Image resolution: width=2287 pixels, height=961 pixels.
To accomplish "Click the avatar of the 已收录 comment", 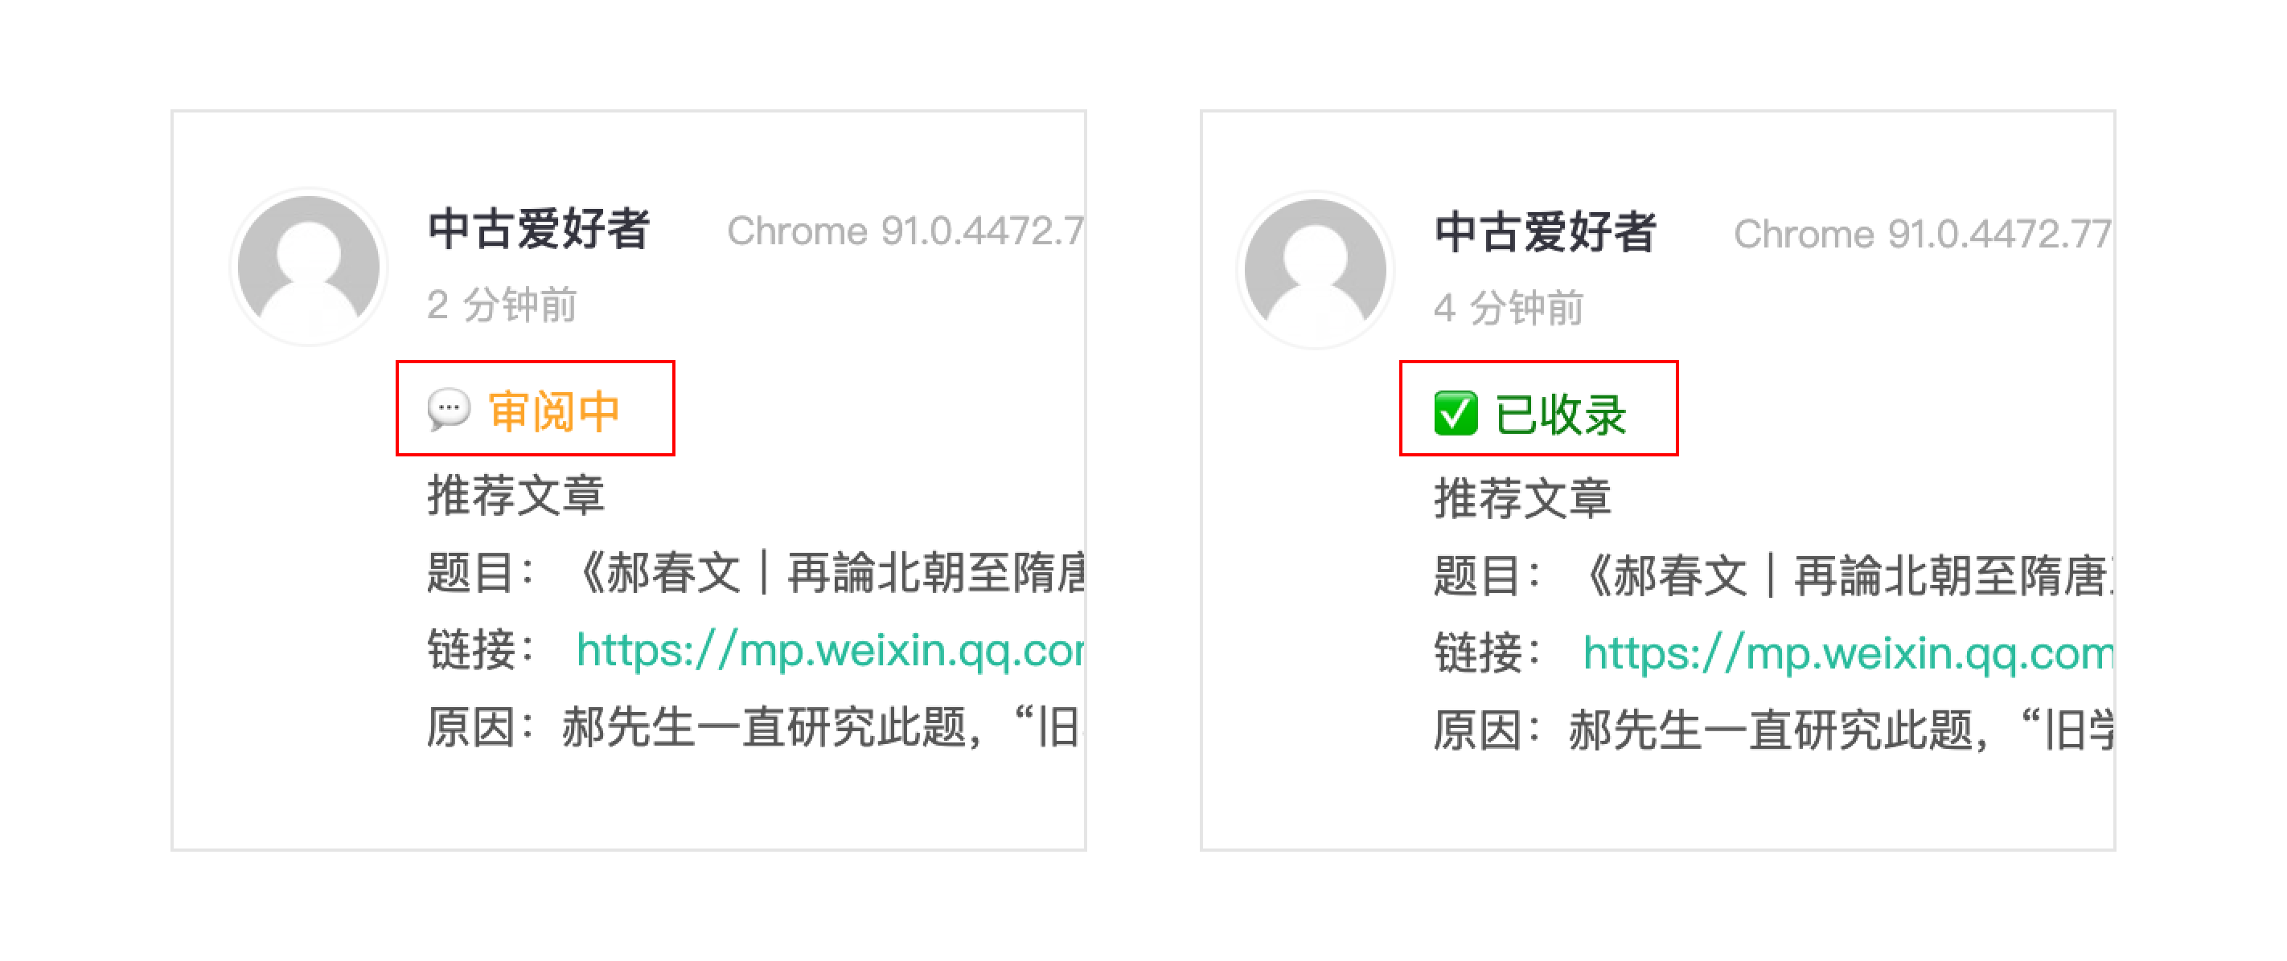I will click(1315, 269).
